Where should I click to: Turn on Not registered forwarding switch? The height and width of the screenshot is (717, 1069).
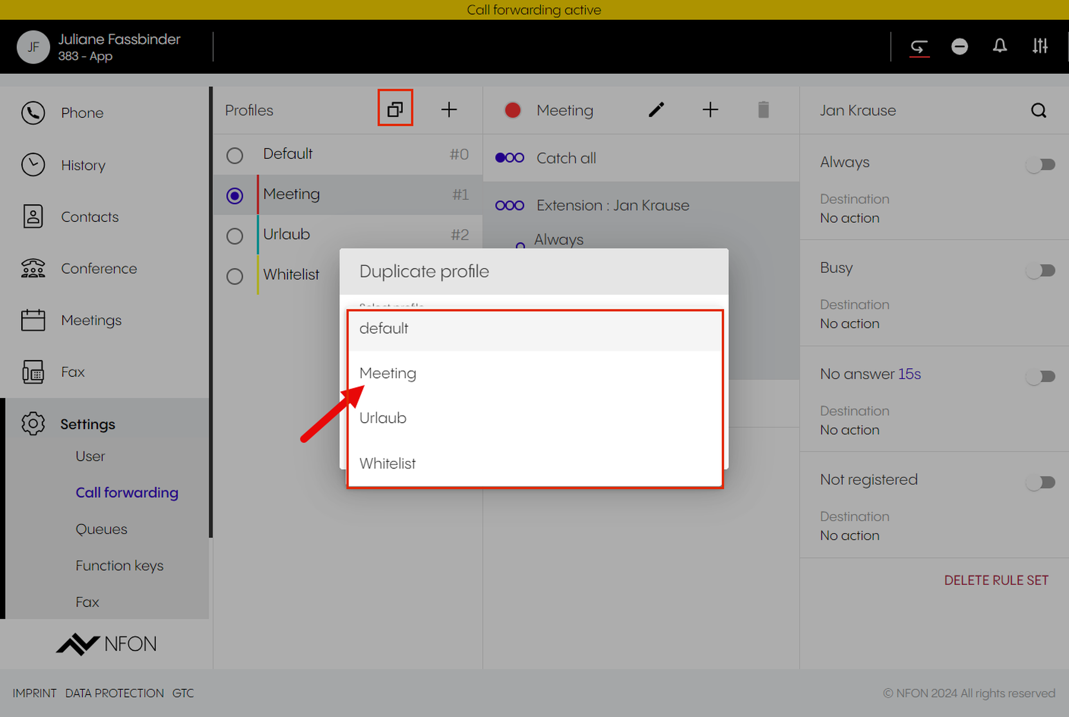point(1040,482)
